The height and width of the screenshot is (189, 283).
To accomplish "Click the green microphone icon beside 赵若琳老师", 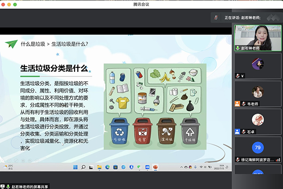I will coord(237,48).
